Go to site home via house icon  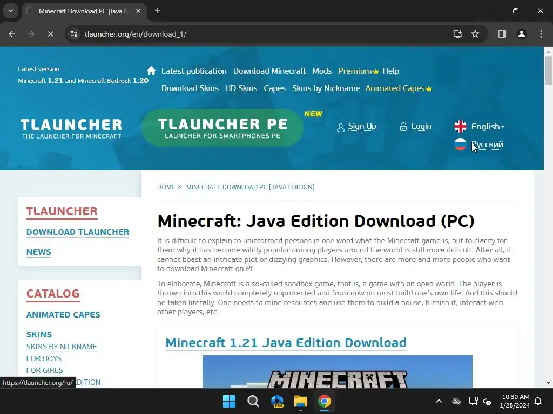[x=151, y=71]
